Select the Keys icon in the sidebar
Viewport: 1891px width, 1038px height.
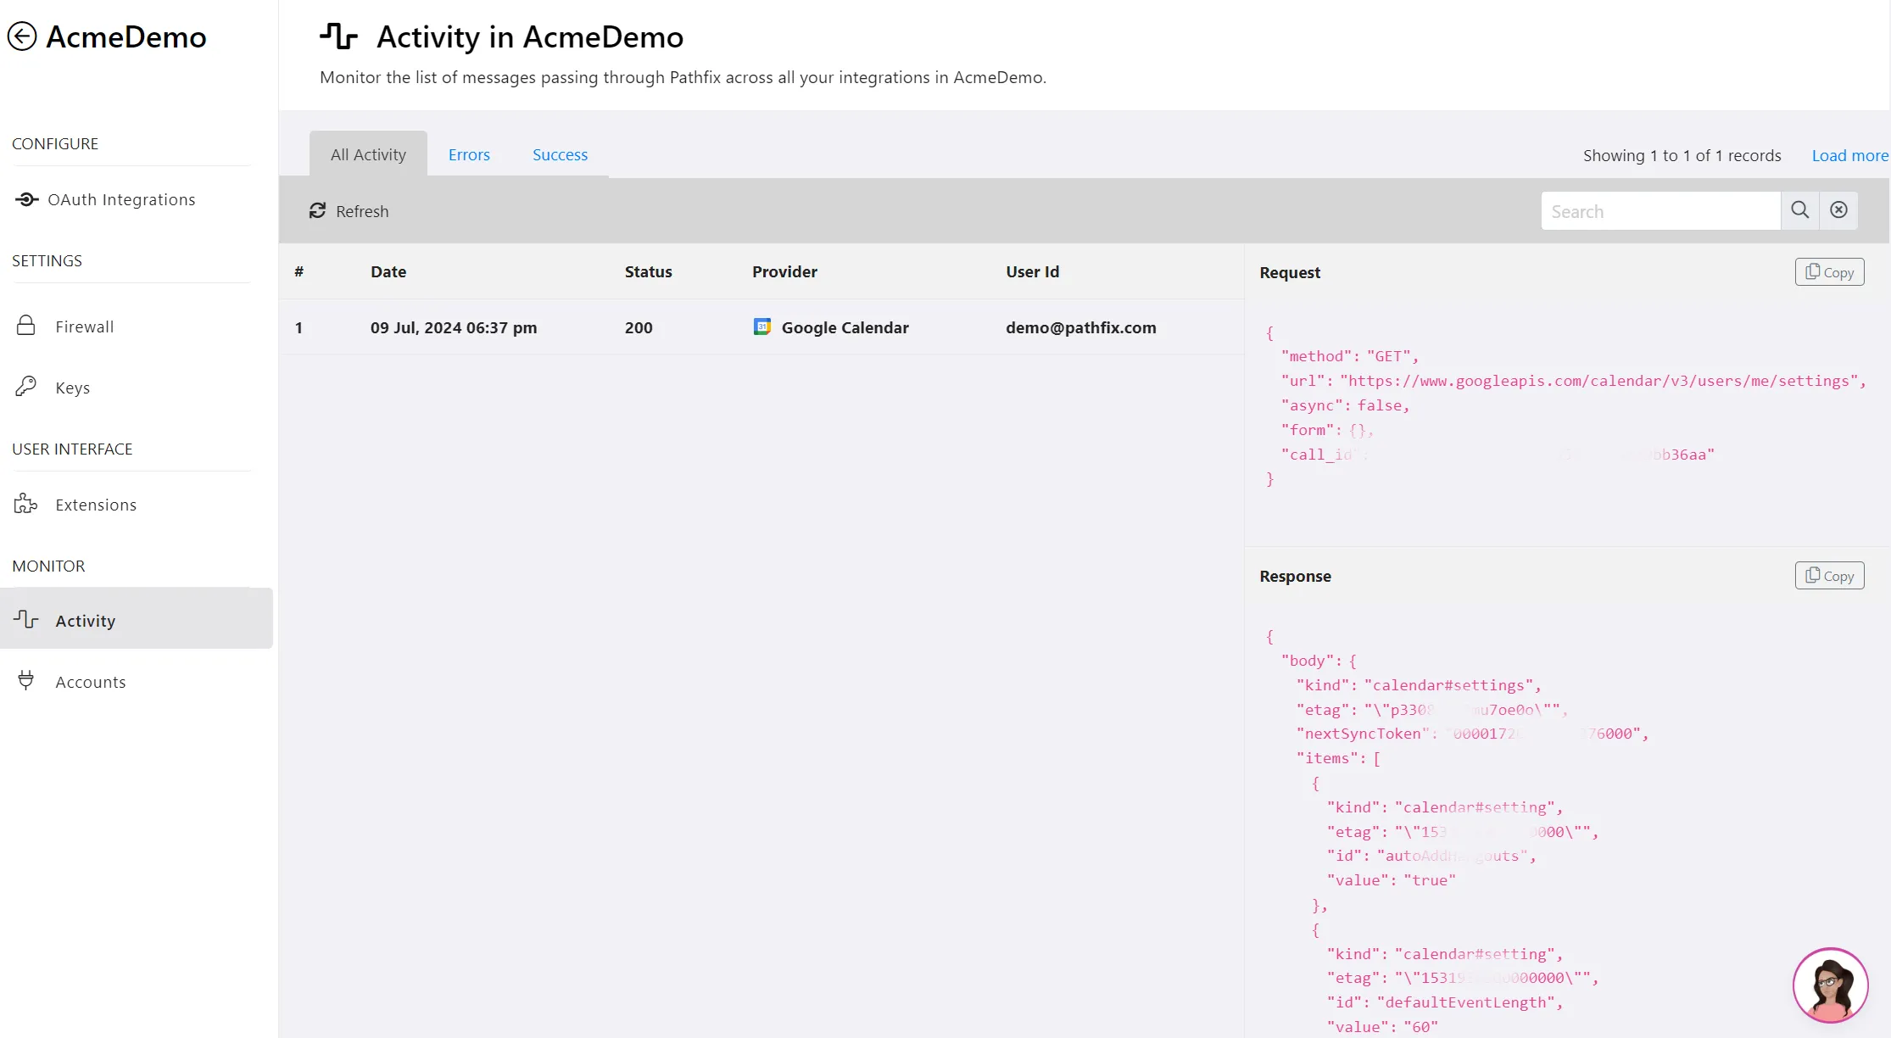[26, 387]
